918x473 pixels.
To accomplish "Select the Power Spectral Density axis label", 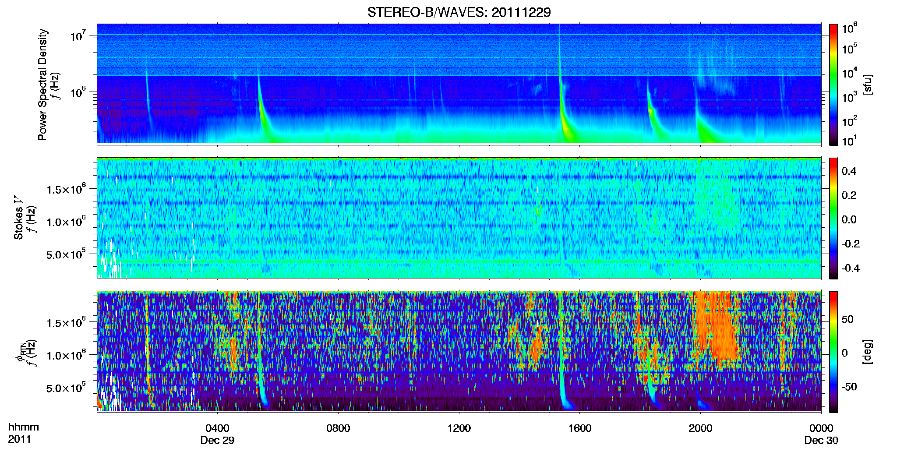I will click(42, 85).
